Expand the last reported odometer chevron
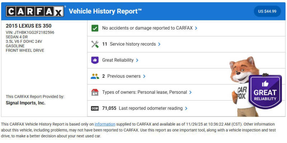287x143 pixels. 186,108
